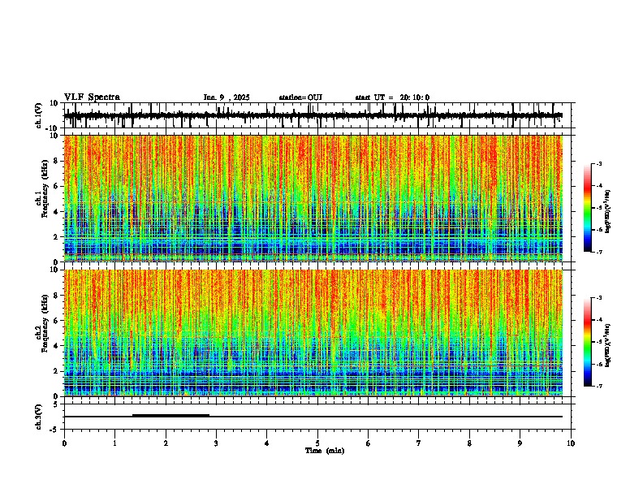
Task: Click time axis tick label 1
Action: coord(114,443)
